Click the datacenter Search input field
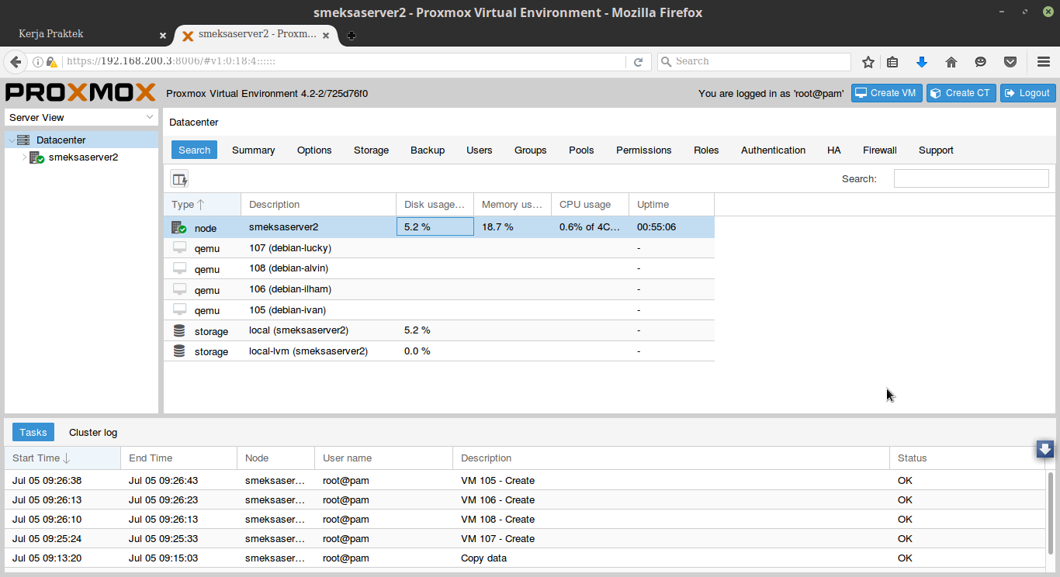The height and width of the screenshot is (577, 1060). tap(971, 179)
